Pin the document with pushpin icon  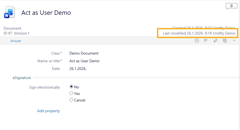click(215, 41)
